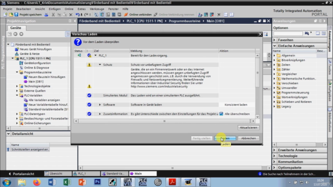Click the Portalansicht button
Viewport: 333px width, 187px height.
21,174
